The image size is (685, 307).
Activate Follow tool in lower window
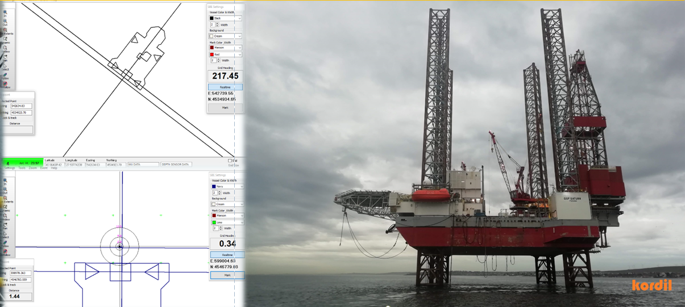click(5, 243)
